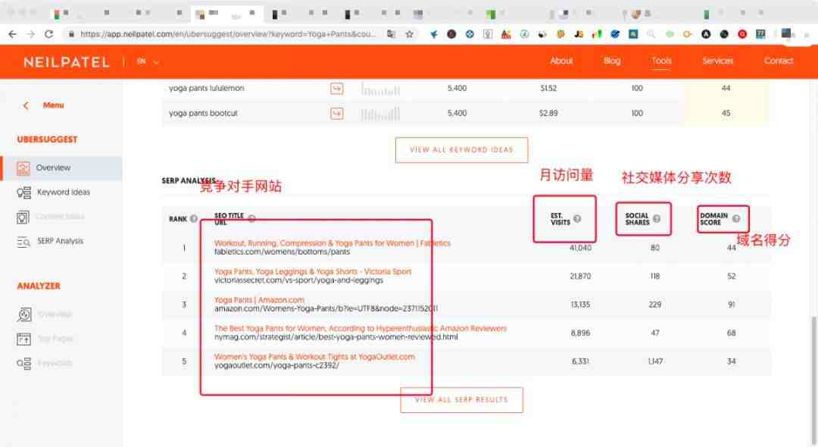This screenshot has width=818, height=447.
Task: Open the Contact menu item
Action: 779,61
